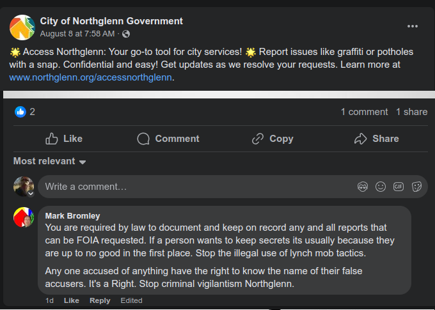Image resolution: width=435 pixels, height=310 pixels.
Task: Click the Write a comment field
Action: click(x=192, y=187)
